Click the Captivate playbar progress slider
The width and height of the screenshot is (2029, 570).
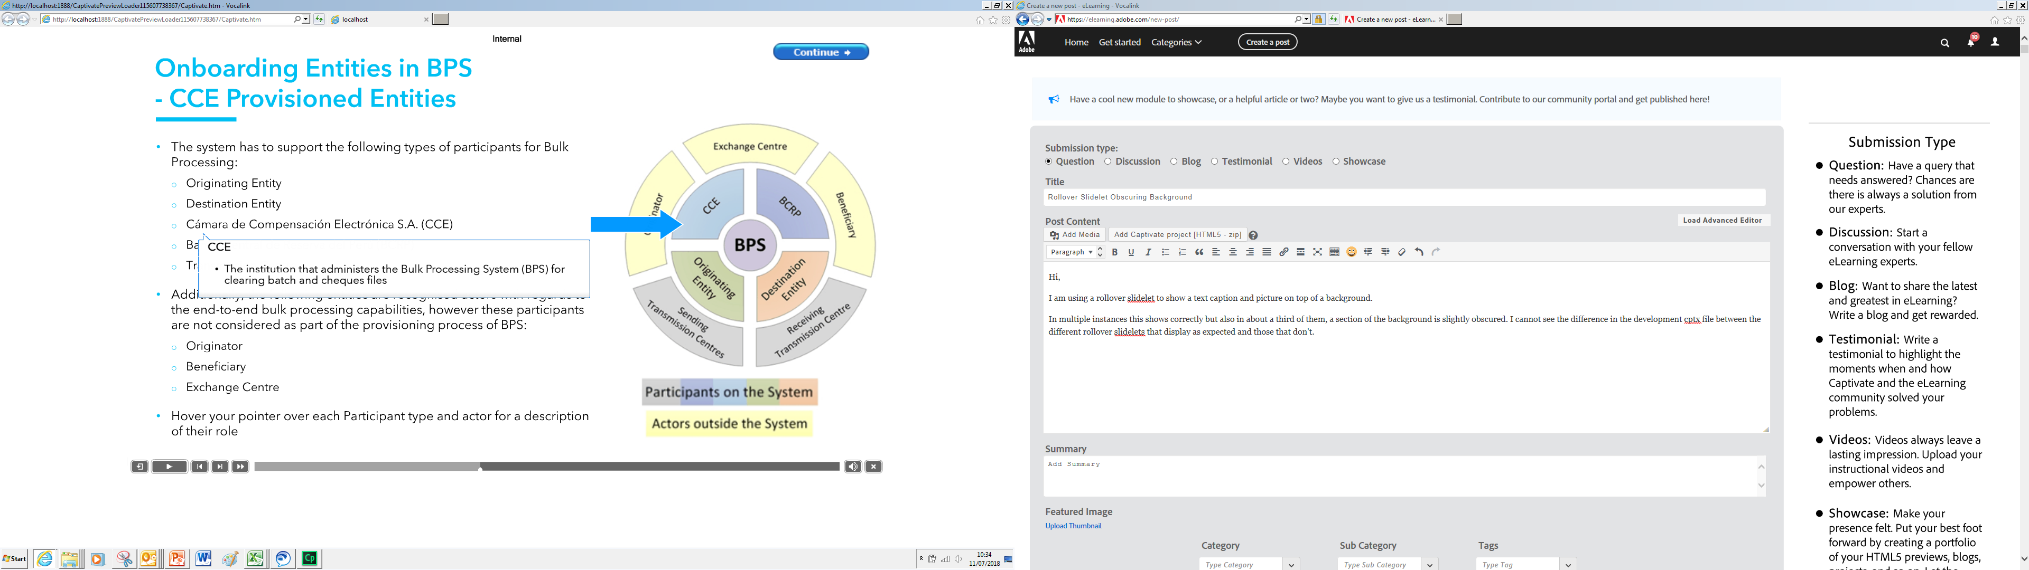547,467
